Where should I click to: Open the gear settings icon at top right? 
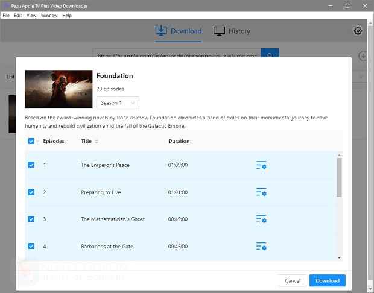(358, 31)
